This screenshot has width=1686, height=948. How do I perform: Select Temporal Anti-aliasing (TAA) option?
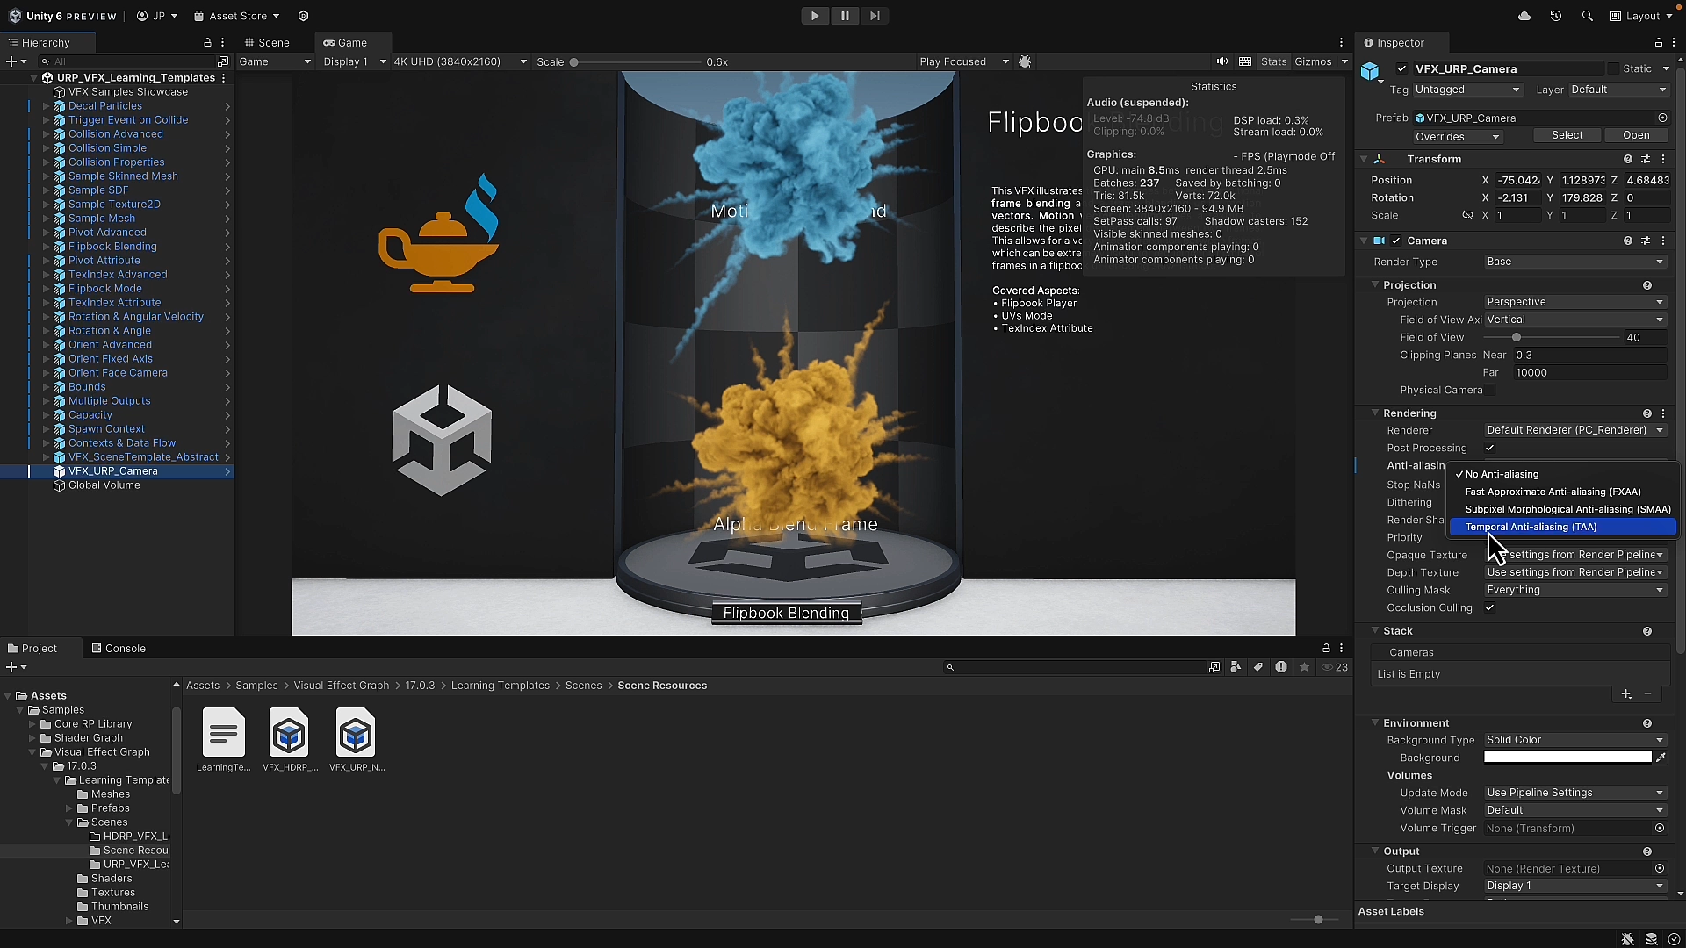tap(1531, 527)
